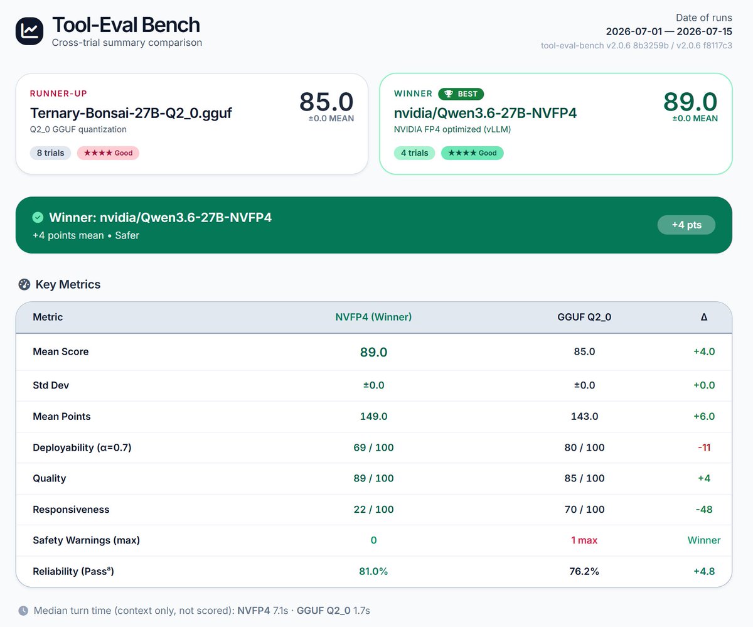Click the +4.0 delta in Mean Score row

pos(704,351)
